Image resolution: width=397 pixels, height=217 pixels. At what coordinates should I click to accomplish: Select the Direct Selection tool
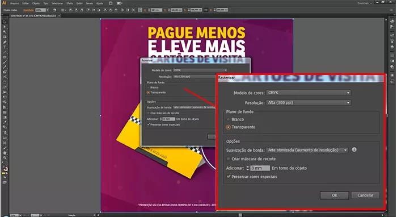[5, 27]
